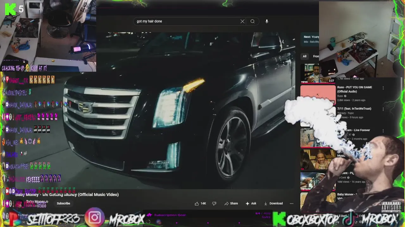Open more actions menu beside Download

pyautogui.click(x=291, y=203)
